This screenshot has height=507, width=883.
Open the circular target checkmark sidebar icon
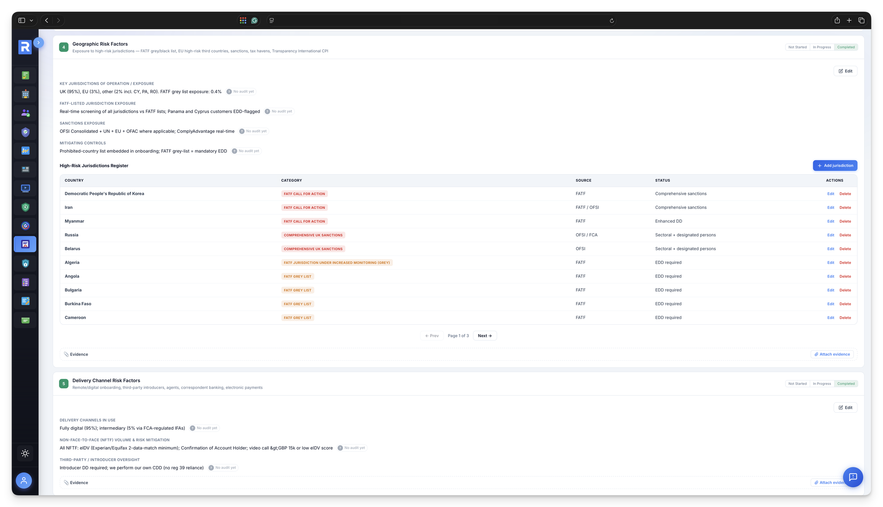coord(25,226)
